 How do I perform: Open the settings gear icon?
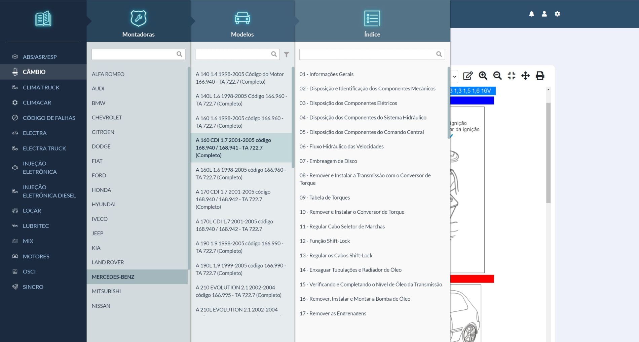pyautogui.click(x=557, y=14)
